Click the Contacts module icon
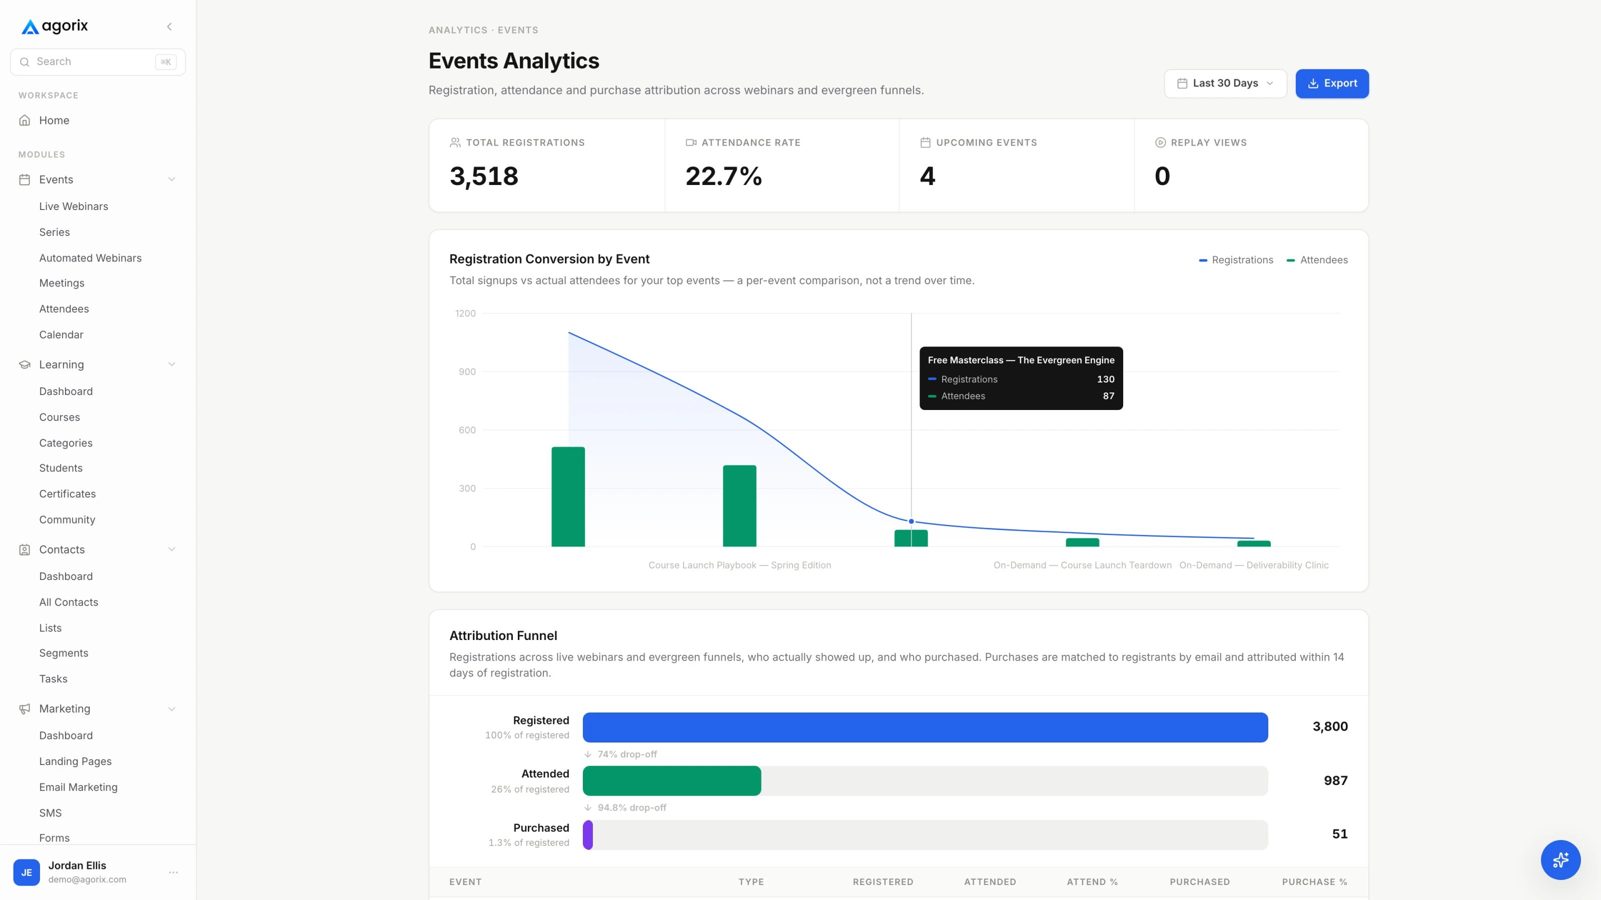1601x900 pixels. pyautogui.click(x=25, y=549)
